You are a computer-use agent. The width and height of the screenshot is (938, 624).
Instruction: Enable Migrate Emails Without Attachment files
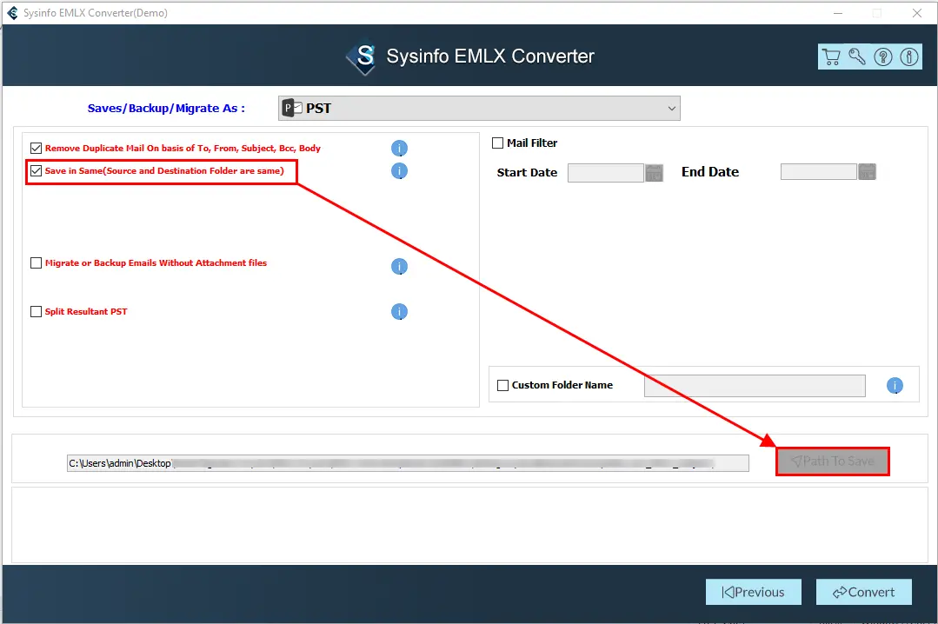[36, 262]
